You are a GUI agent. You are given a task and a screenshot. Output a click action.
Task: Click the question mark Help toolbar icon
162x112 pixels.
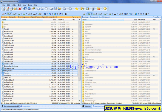pos(105,9)
